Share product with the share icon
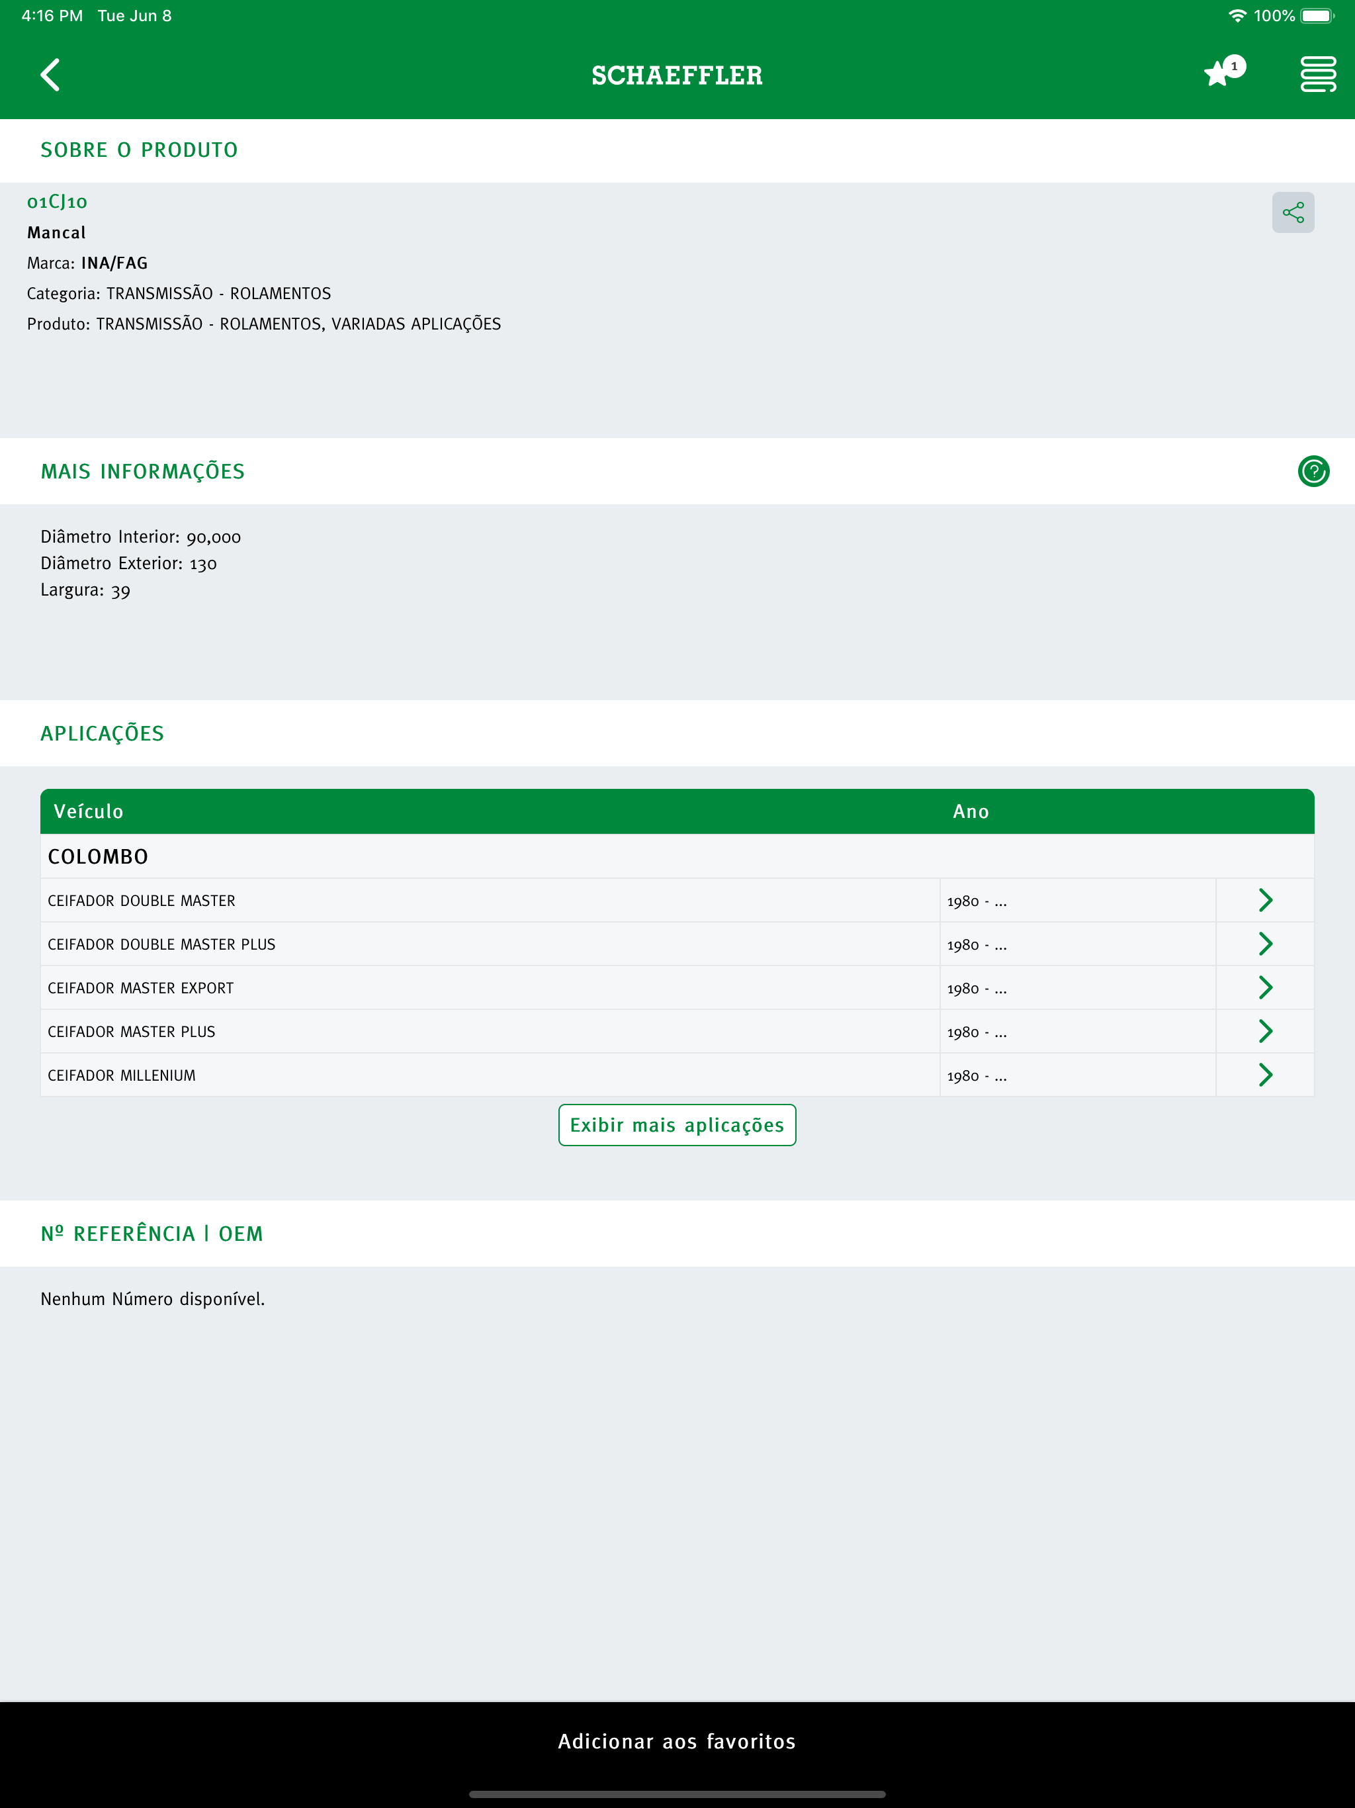The width and height of the screenshot is (1355, 1808). click(1293, 212)
